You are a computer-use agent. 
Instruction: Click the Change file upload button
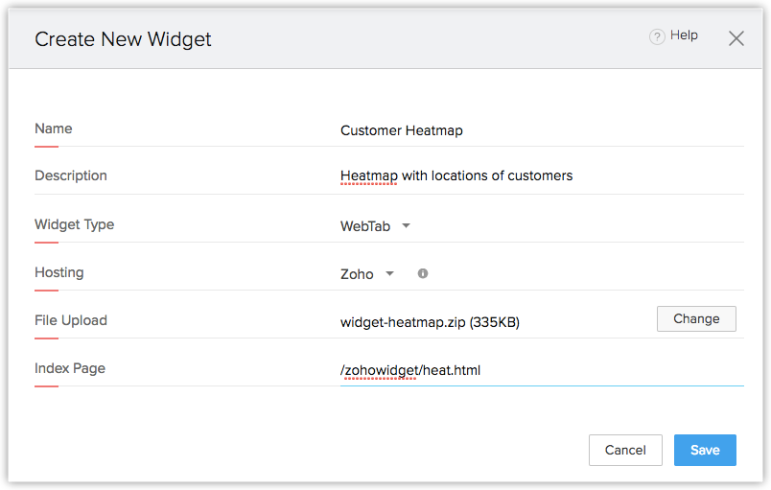pyautogui.click(x=696, y=319)
